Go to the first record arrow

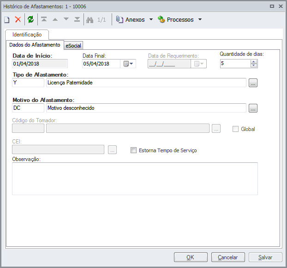[x=44, y=19]
